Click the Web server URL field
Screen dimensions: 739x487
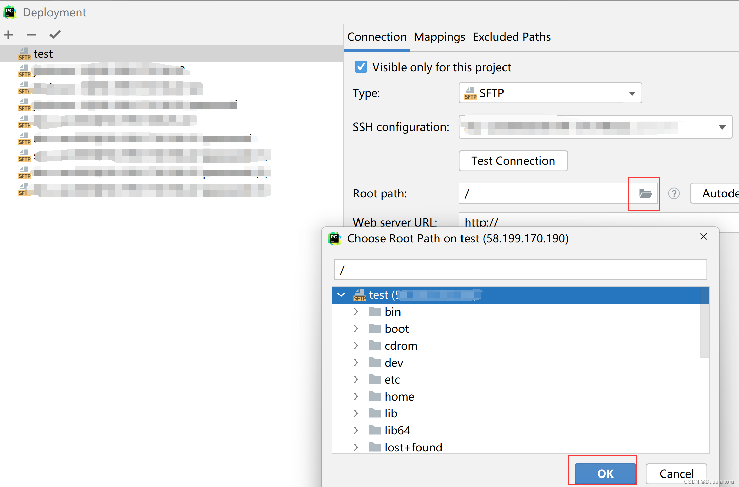click(599, 220)
